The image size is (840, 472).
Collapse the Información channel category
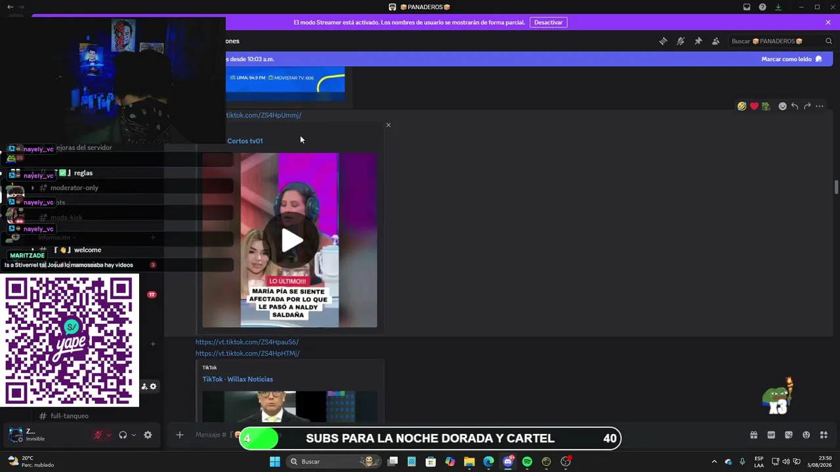click(x=57, y=237)
